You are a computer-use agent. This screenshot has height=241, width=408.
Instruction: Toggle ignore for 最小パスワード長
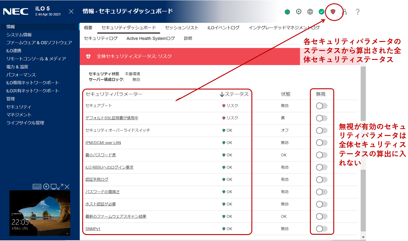pos(322,155)
